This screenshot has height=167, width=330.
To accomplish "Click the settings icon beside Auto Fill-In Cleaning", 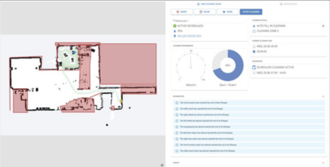I will [x=323, y=26].
